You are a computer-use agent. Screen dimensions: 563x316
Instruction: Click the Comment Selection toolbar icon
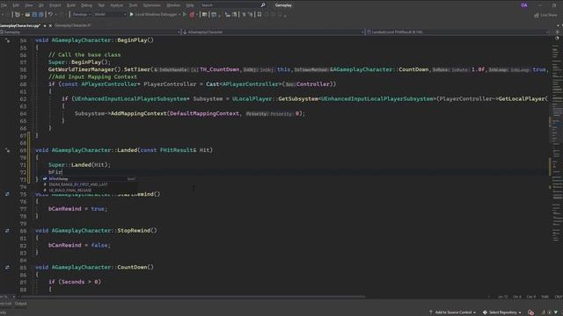click(244, 15)
